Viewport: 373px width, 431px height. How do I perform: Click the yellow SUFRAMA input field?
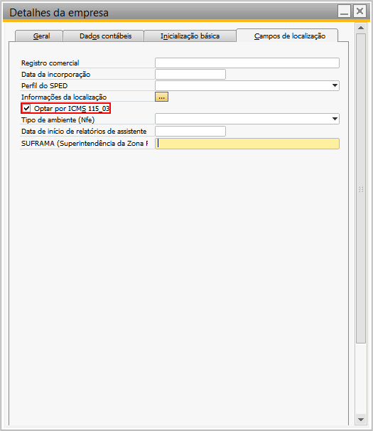(247, 144)
